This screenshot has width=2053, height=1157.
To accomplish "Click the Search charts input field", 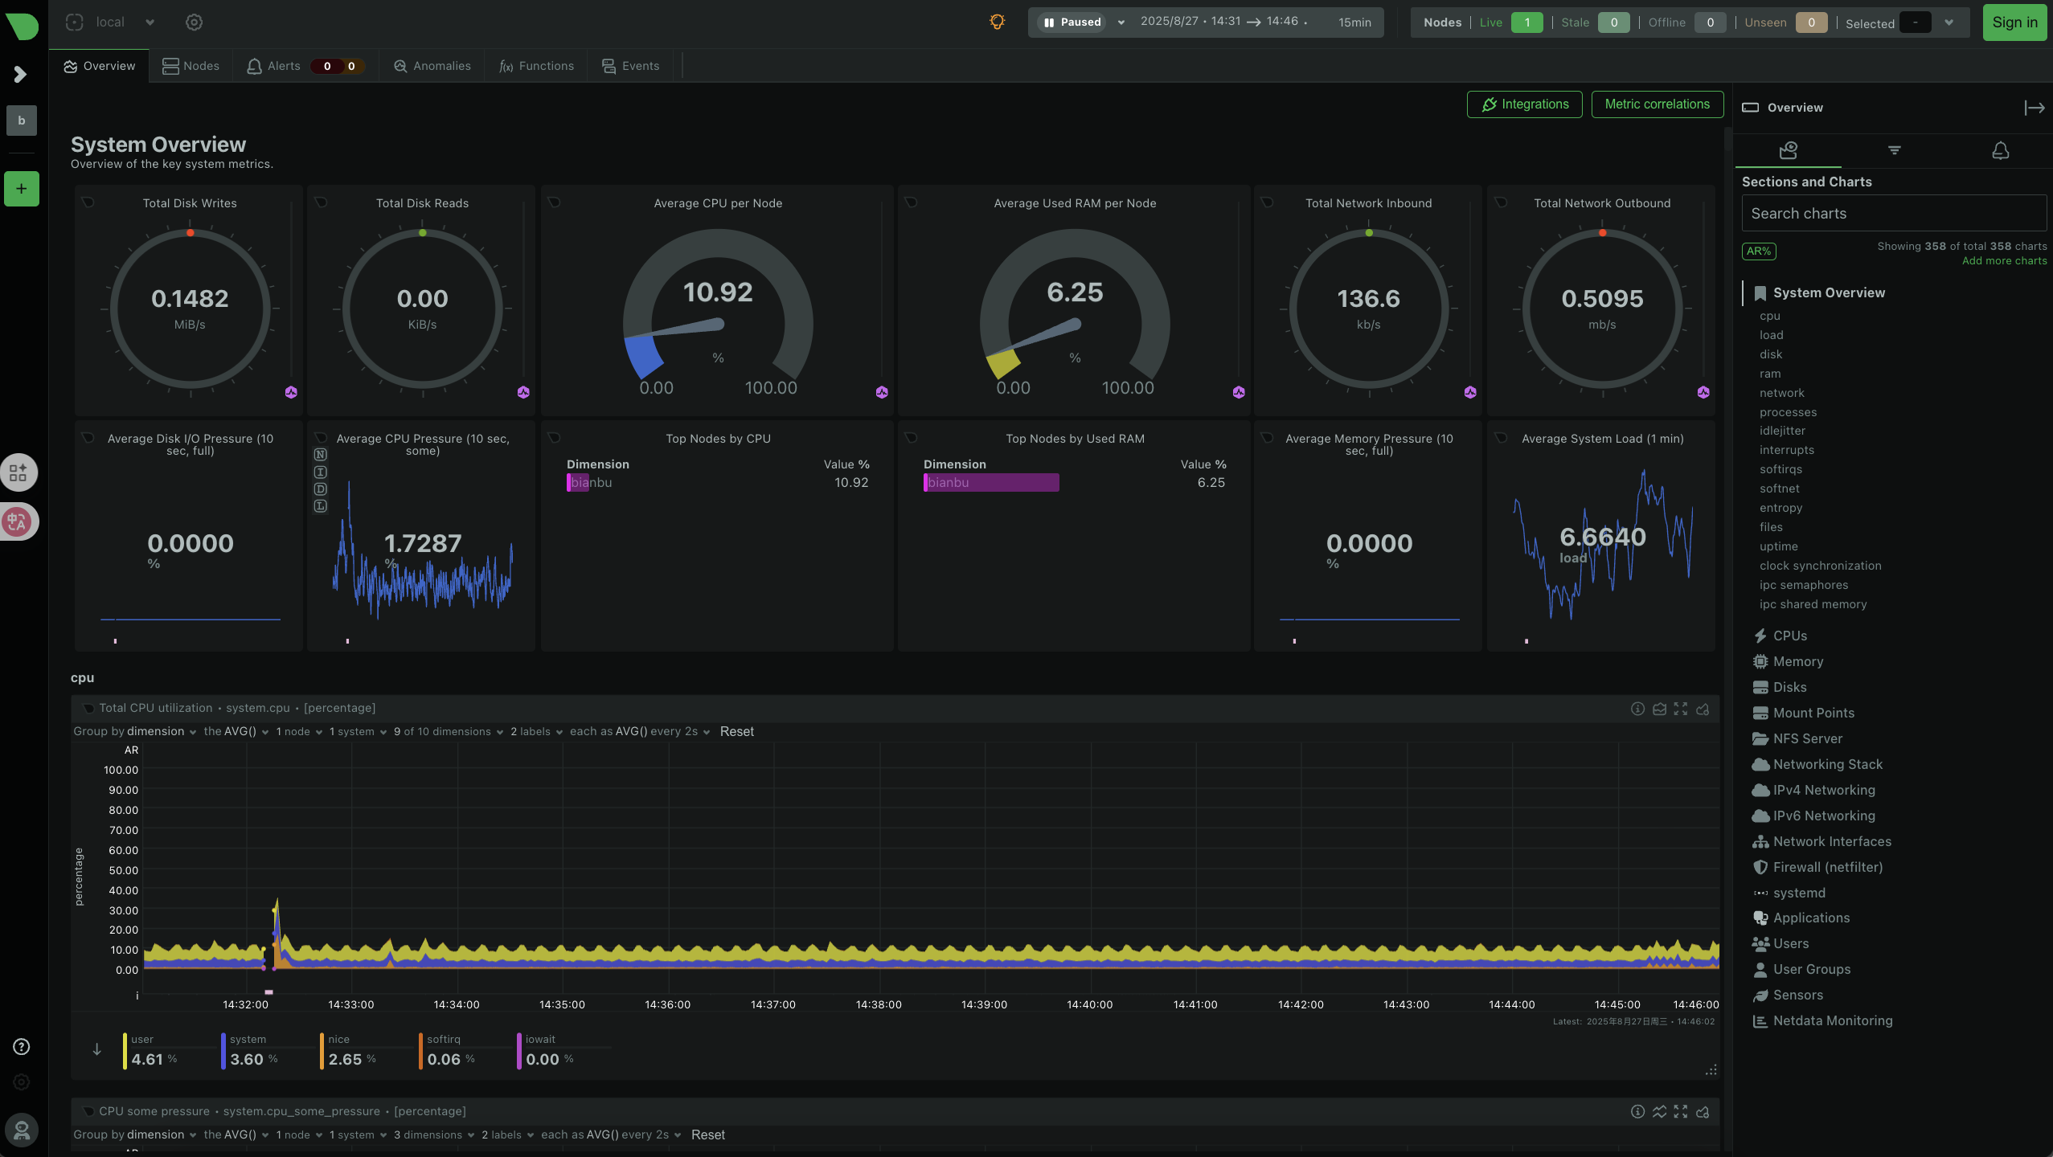I will (x=1893, y=214).
